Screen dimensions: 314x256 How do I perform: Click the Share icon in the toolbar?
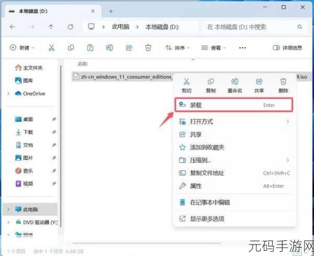pos(129,48)
